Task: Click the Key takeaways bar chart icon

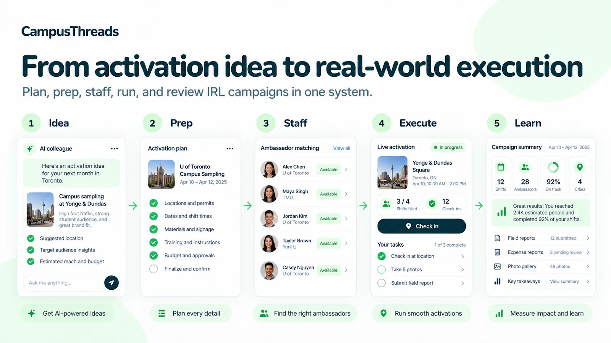Action: click(x=497, y=281)
